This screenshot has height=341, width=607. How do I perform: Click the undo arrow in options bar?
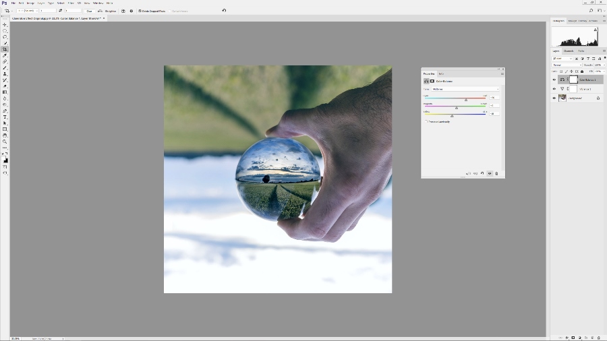(224, 11)
